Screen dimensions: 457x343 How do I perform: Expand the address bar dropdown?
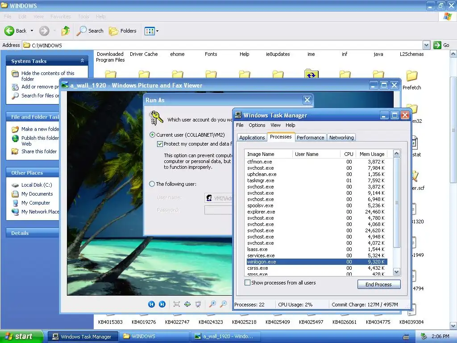coord(426,45)
